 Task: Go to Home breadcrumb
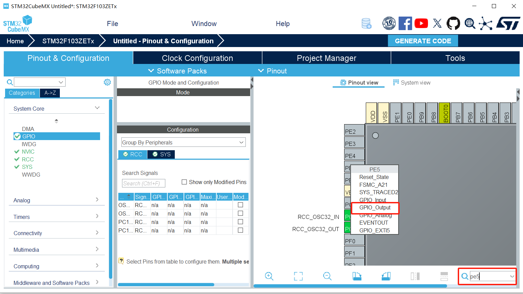click(x=15, y=41)
